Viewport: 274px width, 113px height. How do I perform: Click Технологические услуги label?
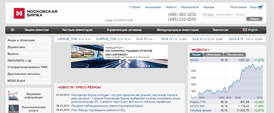click(33, 109)
